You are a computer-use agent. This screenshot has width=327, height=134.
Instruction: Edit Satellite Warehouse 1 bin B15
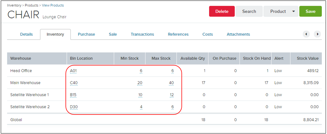(73, 95)
